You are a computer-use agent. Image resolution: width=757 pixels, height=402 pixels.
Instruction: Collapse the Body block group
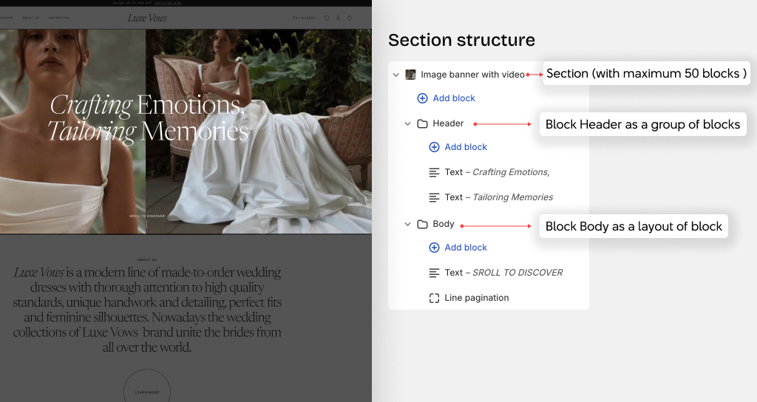click(408, 224)
